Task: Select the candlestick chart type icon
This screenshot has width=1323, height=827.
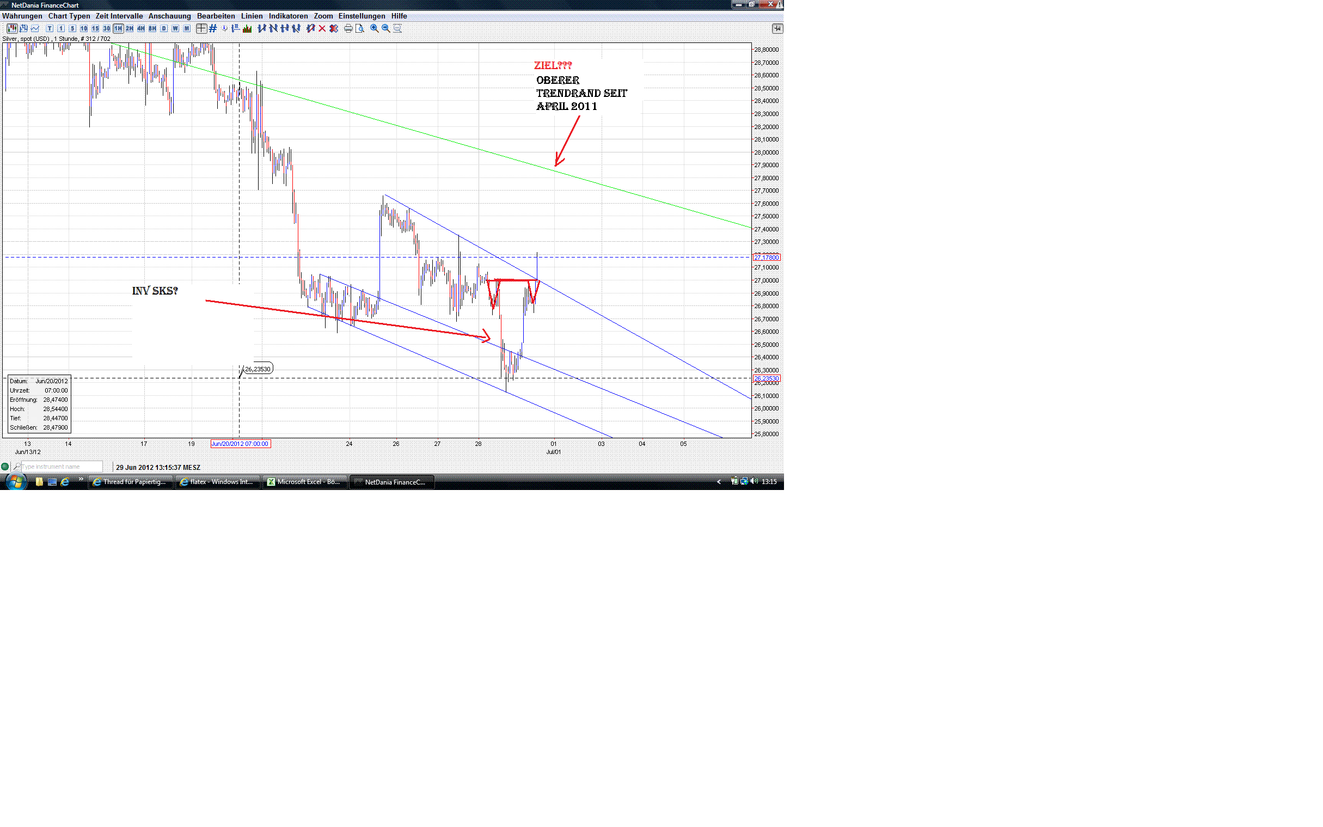Action: [12, 28]
